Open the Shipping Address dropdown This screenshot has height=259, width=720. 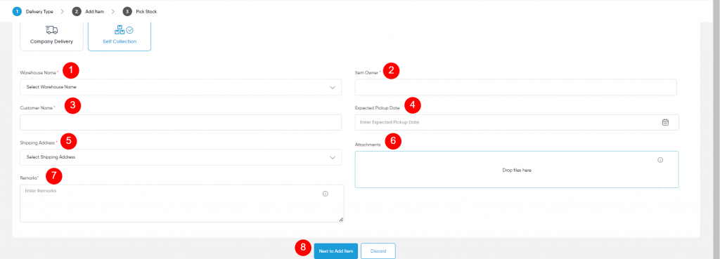(x=181, y=157)
